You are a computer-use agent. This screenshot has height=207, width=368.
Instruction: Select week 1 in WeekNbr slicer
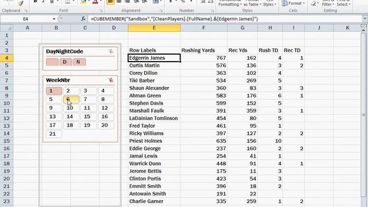coord(54,91)
